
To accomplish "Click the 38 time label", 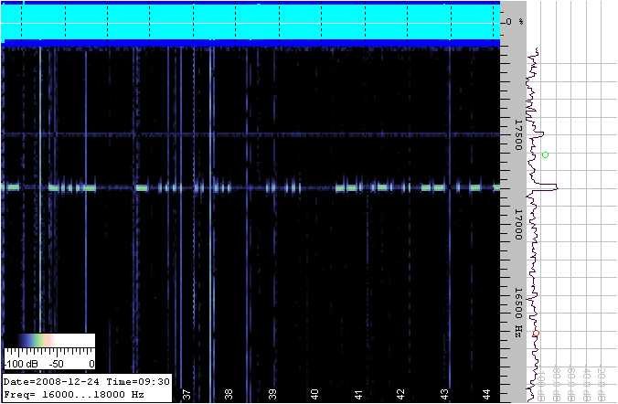I will point(229,394).
